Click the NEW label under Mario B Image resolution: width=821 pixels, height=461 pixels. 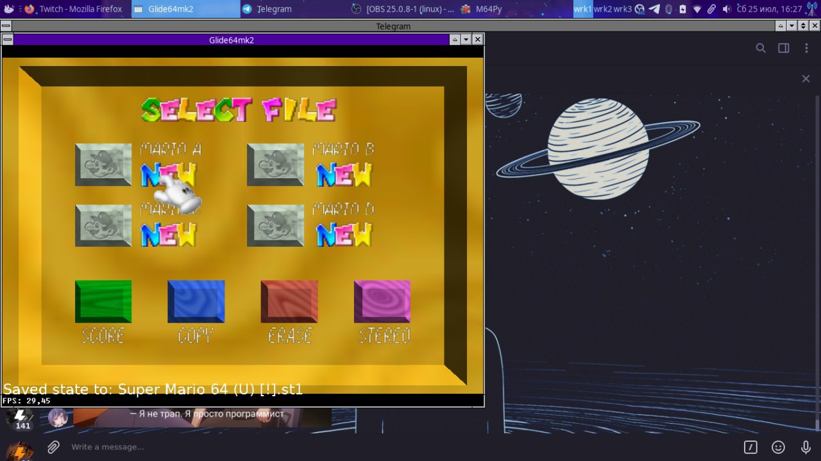tap(344, 174)
